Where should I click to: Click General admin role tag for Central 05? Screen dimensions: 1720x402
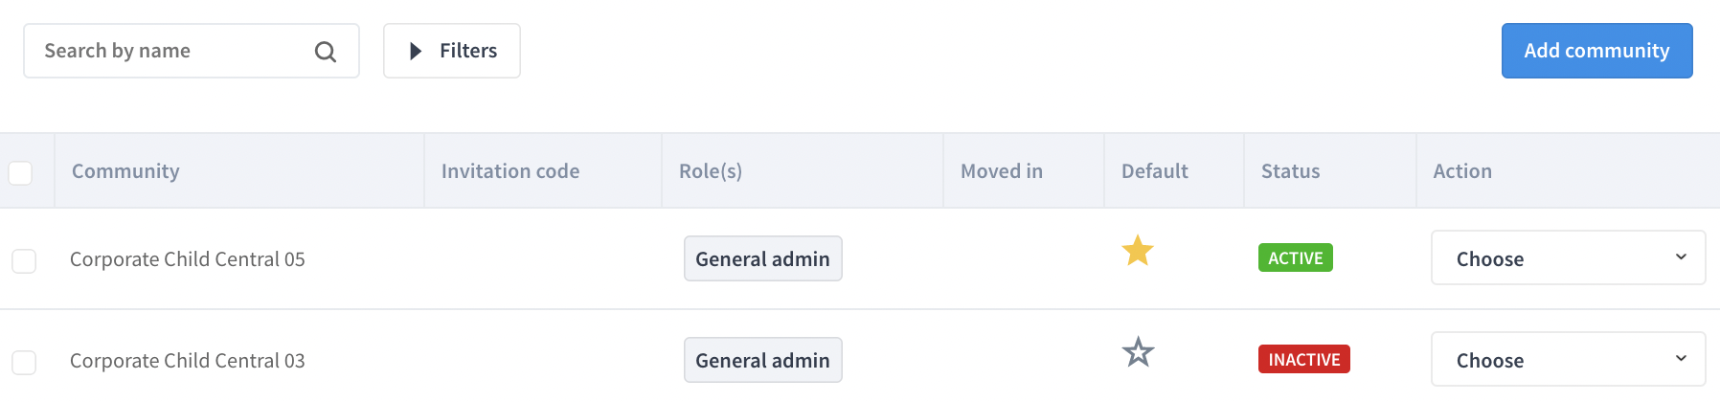tap(763, 258)
